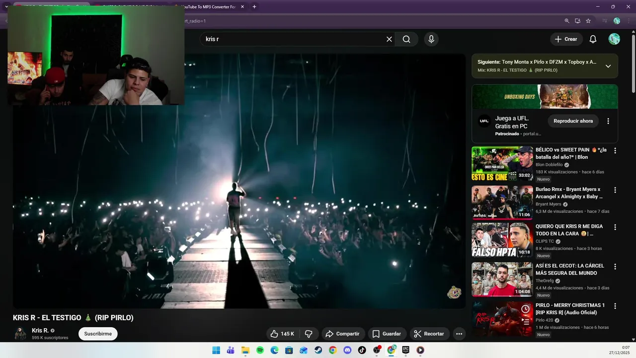Screen dimensions: 636x358
Task: Click Reproducir ahora on the UFL ad
Action: tap(573, 121)
